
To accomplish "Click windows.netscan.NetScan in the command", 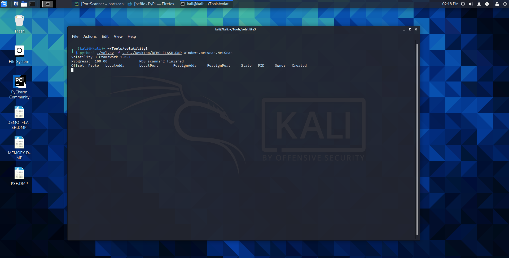I will click(x=208, y=53).
